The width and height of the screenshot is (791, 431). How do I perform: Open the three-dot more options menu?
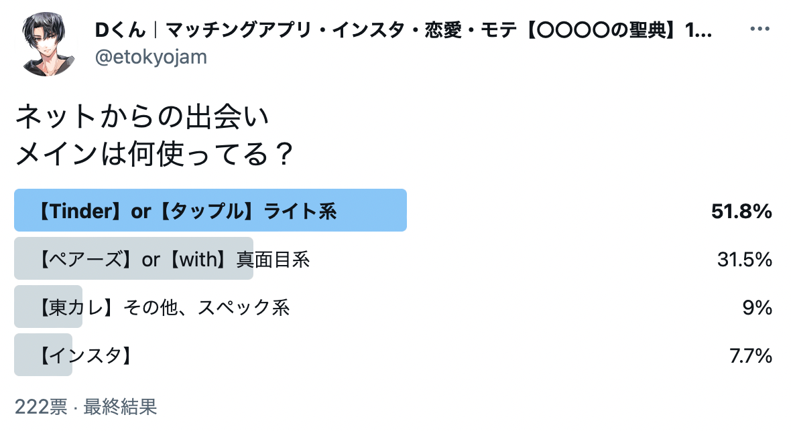(x=759, y=29)
